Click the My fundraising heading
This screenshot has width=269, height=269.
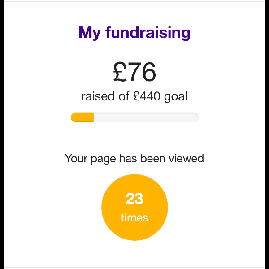(x=134, y=33)
